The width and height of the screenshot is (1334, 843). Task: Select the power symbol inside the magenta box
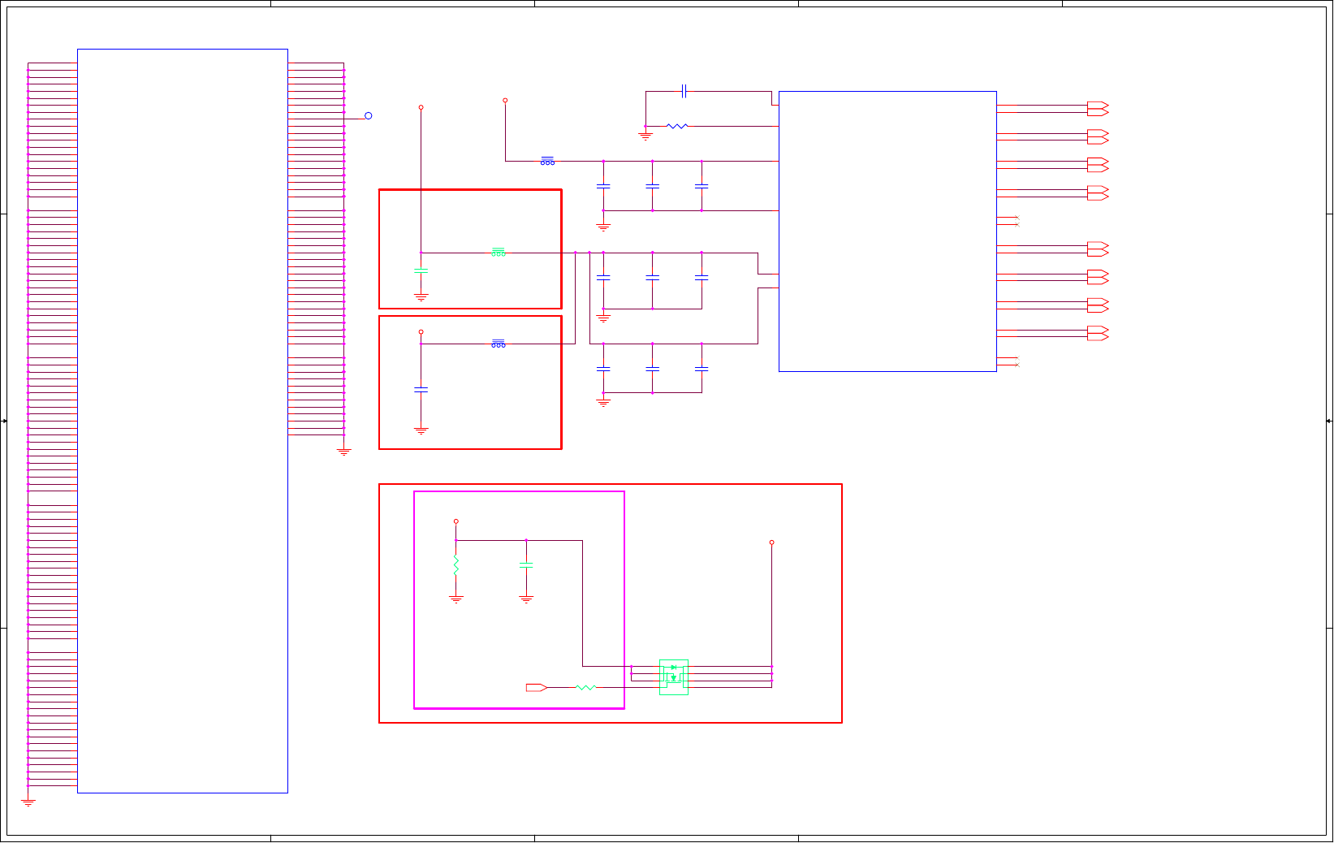pyautogui.click(x=456, y=521)
